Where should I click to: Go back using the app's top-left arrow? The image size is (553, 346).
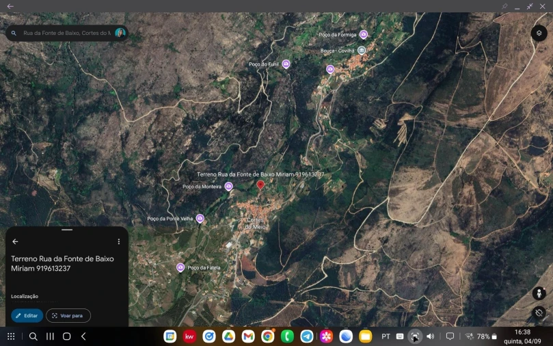[10, 6]
